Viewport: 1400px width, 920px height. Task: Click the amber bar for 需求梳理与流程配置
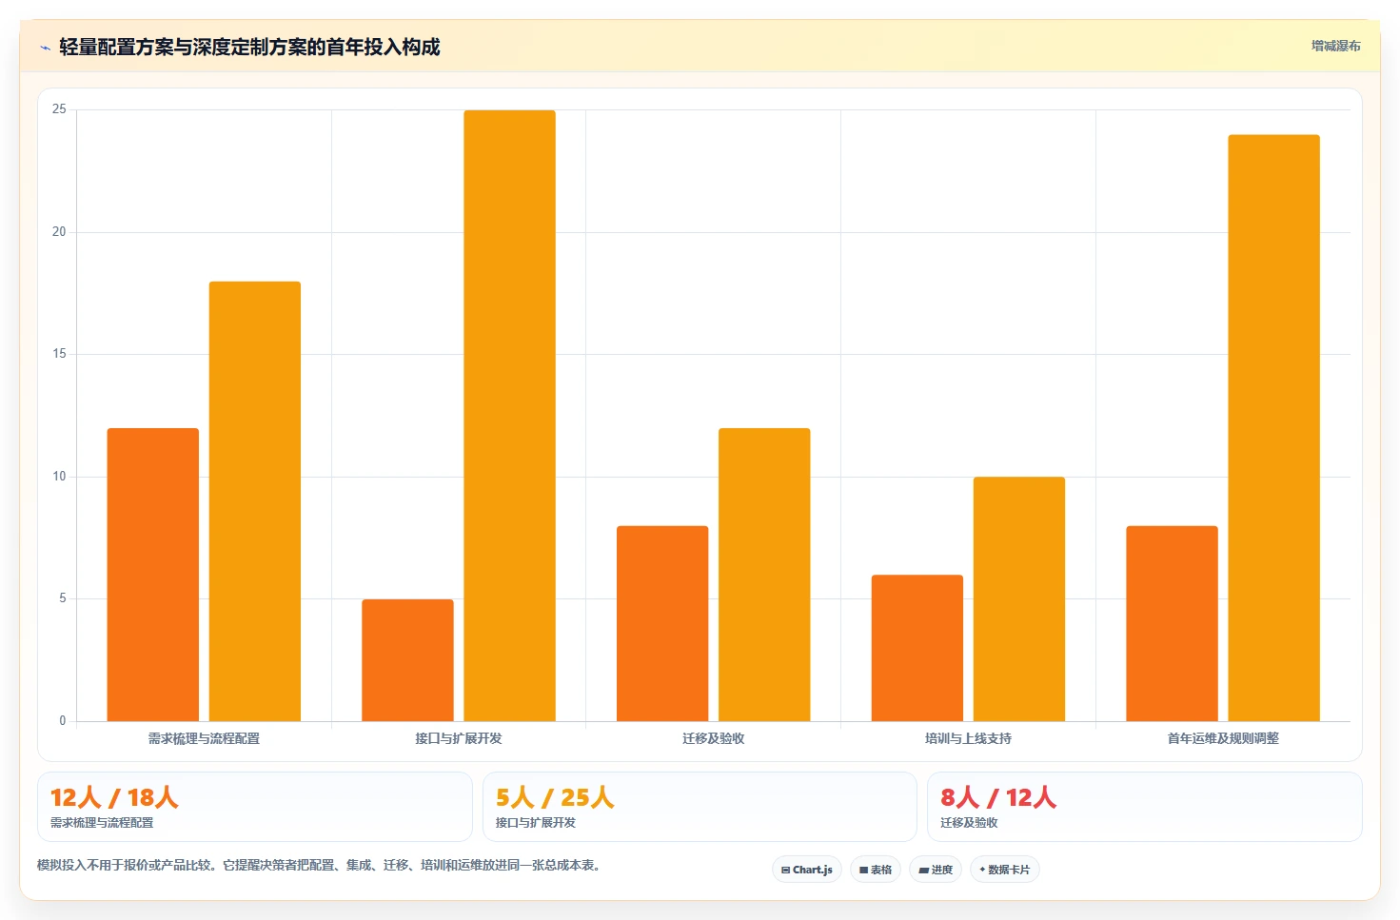click(x=255, y=501)
